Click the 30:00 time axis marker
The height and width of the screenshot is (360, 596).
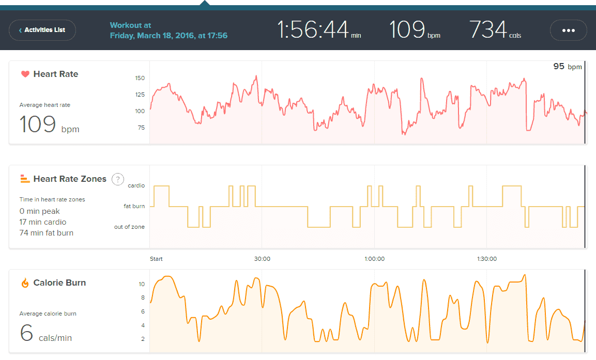click(x=262, y=259)
